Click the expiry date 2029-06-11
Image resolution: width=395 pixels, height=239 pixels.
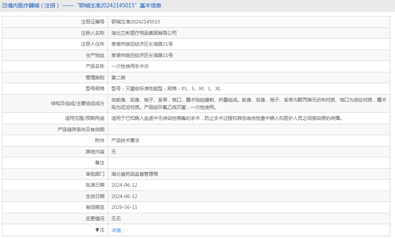pyautogui.click(x=124, y=207)
